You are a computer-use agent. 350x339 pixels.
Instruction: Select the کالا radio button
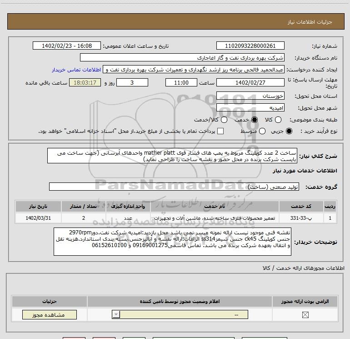[x=278, y=120]
